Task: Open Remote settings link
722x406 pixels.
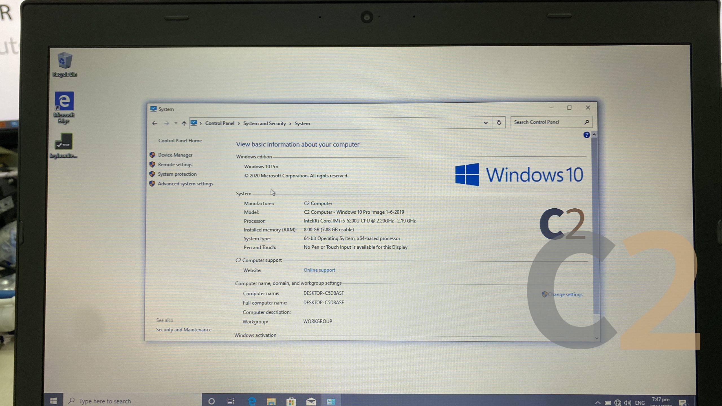Action: [175, 164]
